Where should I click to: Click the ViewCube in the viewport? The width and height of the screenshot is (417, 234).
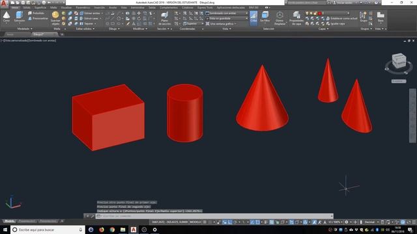click(399, 60)
